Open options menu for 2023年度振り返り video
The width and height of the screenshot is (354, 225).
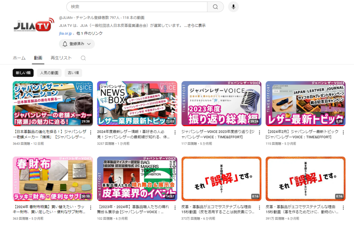point(259,132)
